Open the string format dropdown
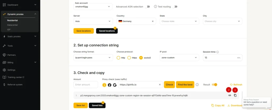 coord(93,58)
